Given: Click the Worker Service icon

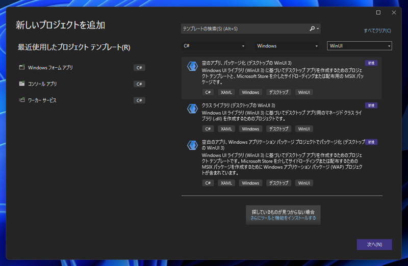Looking at the screenshot, I should point(22,100).
